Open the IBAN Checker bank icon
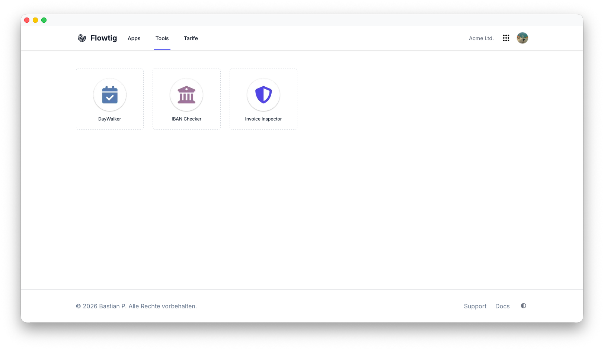Image resolution: width=604 pixels, height=350 pixels. pyautogui.click(x=186, y=95)
